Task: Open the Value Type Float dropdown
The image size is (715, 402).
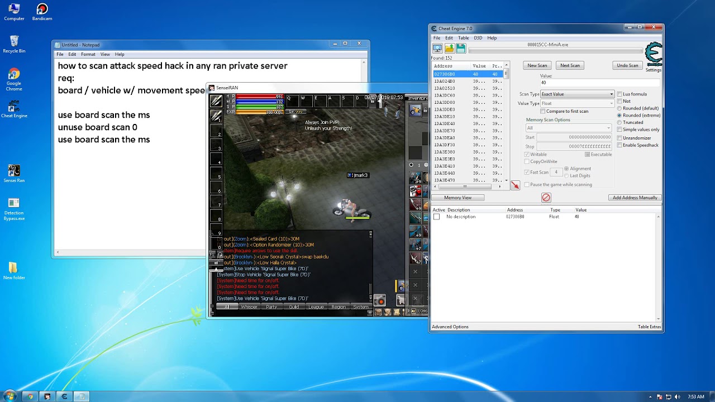Action: click(577, 103)
